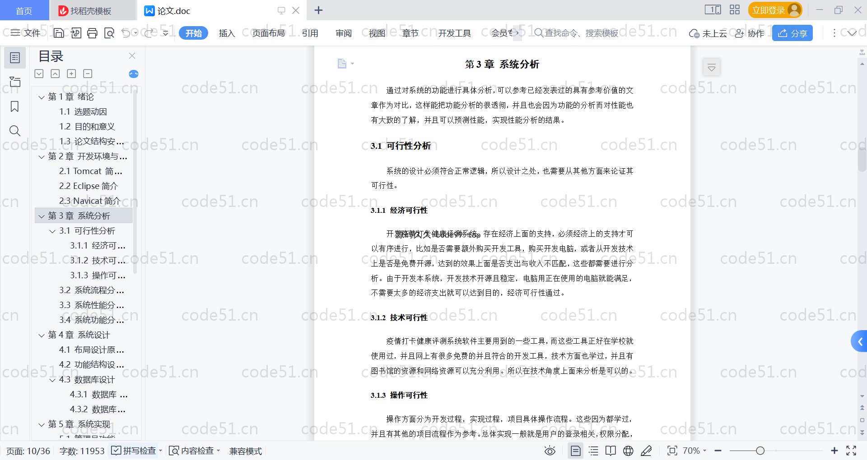Screen dimensions: 867x460
Task: Open the 章节 ribbon tab
Action: pyautogui.click(x=410, y=33)
